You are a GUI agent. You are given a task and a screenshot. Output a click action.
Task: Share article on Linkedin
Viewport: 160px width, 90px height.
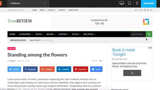tap(64, 69)
